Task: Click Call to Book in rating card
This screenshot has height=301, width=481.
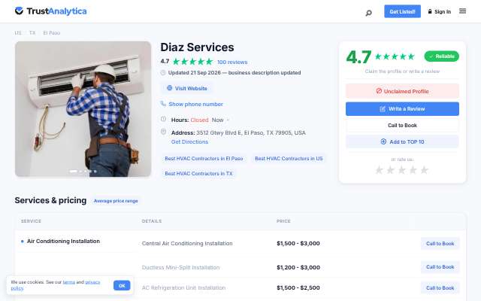Action: pos(402,126)
